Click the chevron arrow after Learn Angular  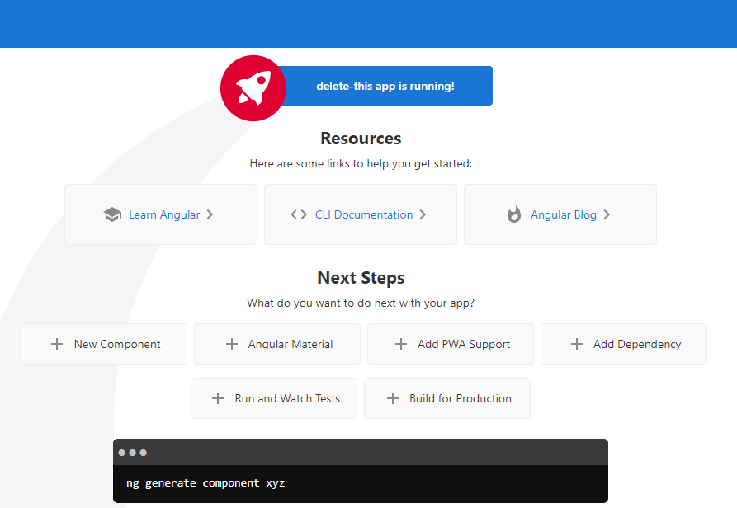(210, 214)
